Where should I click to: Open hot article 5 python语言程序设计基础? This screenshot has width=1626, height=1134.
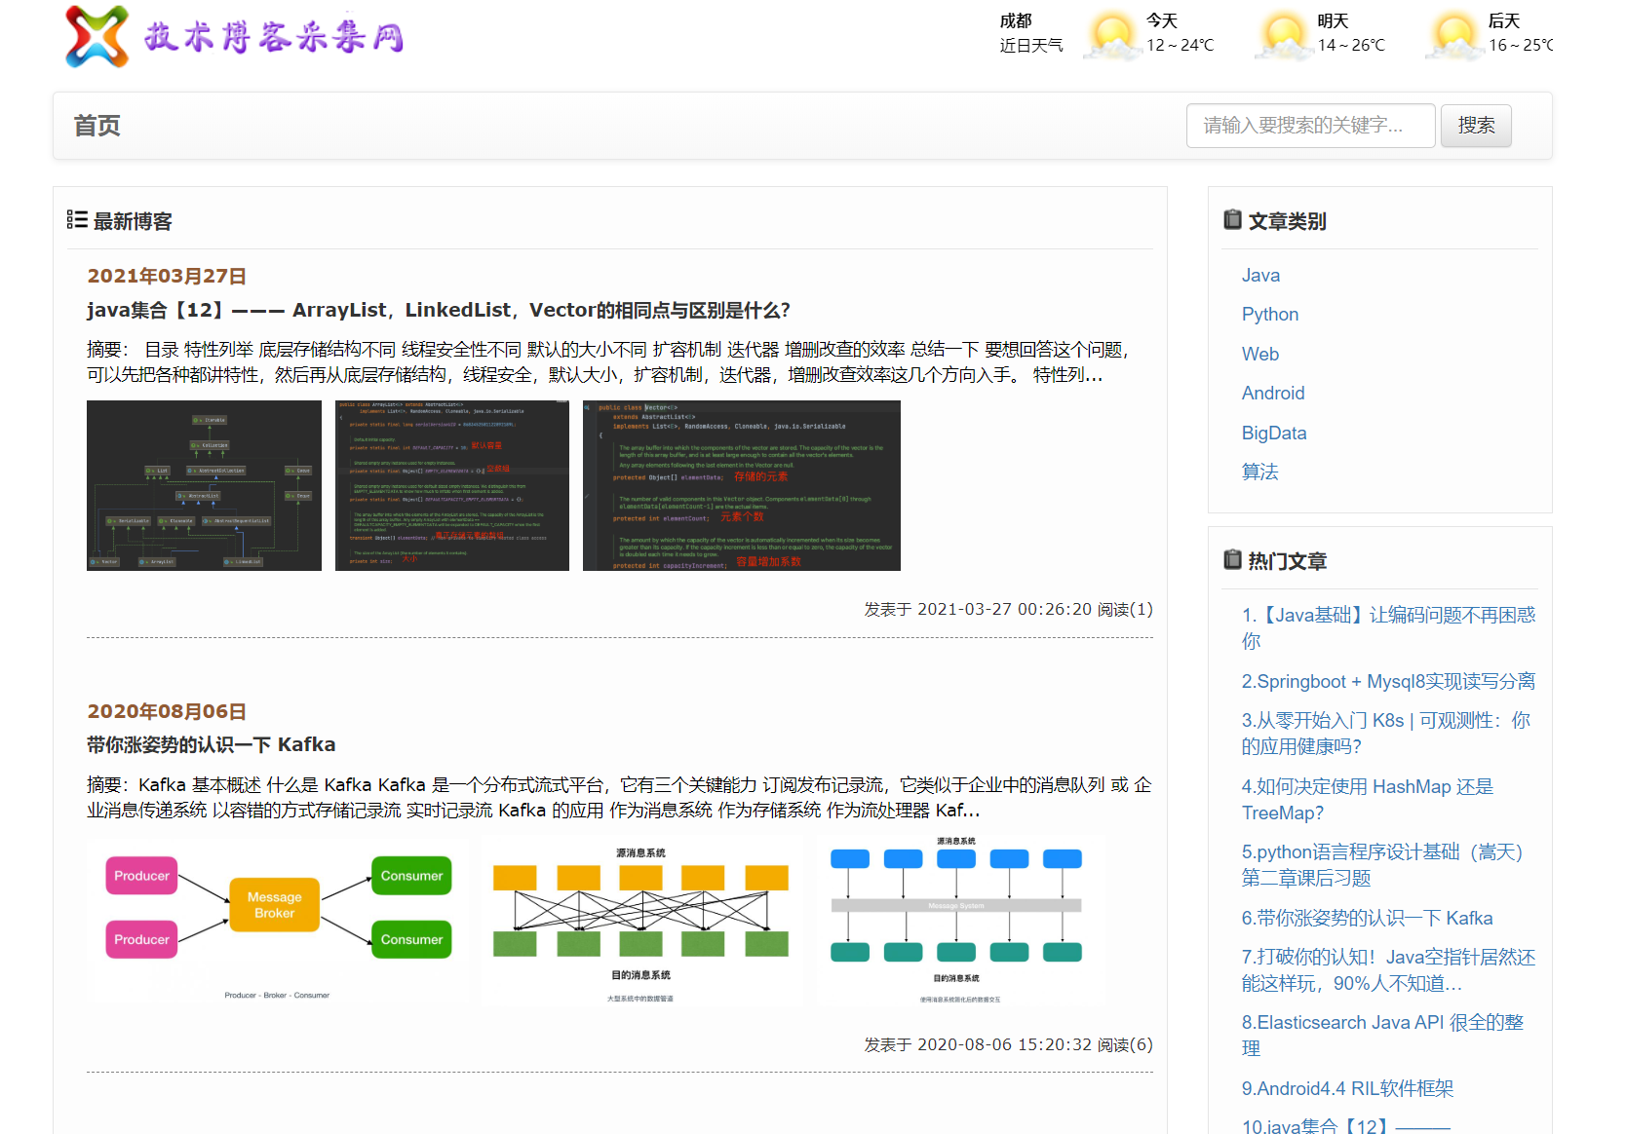pyautogui.click(x=1383, y=865)
